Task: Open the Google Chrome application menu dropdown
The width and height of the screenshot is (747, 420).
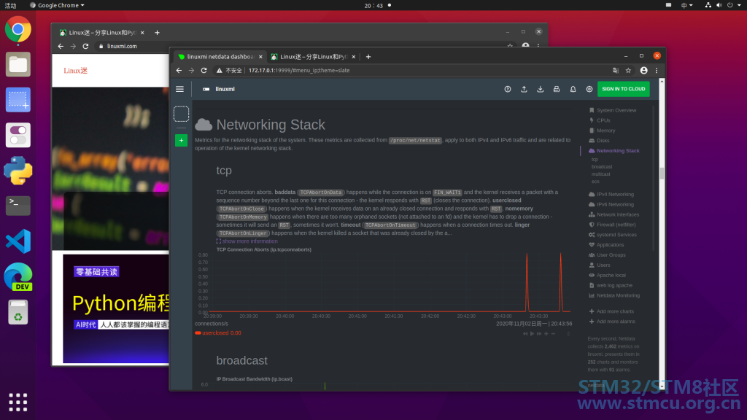Action: click(57, 5)
